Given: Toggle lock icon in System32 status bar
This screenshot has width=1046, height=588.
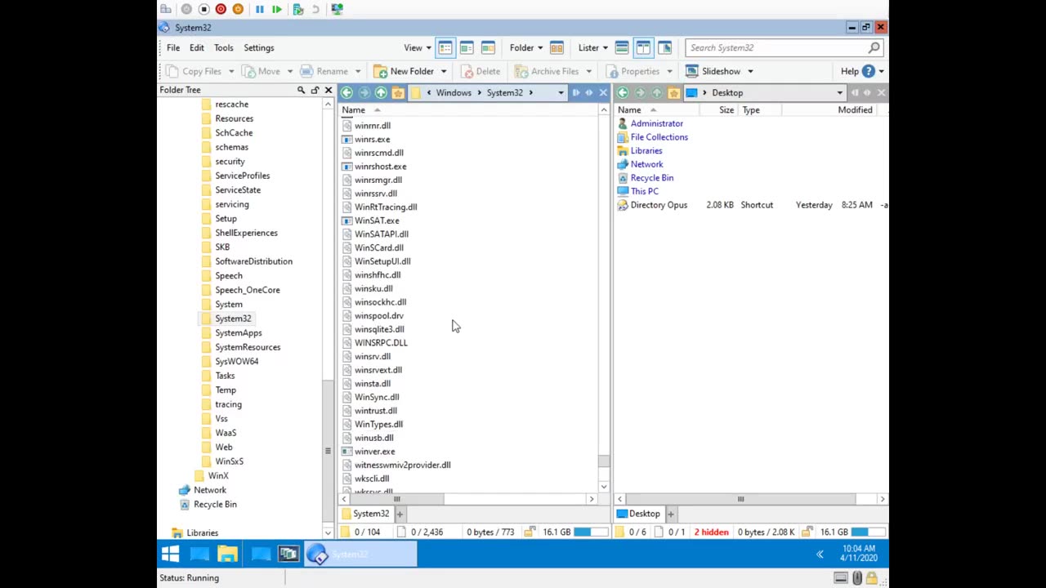Looking at the screenshot, I should (x=530, y=532).
